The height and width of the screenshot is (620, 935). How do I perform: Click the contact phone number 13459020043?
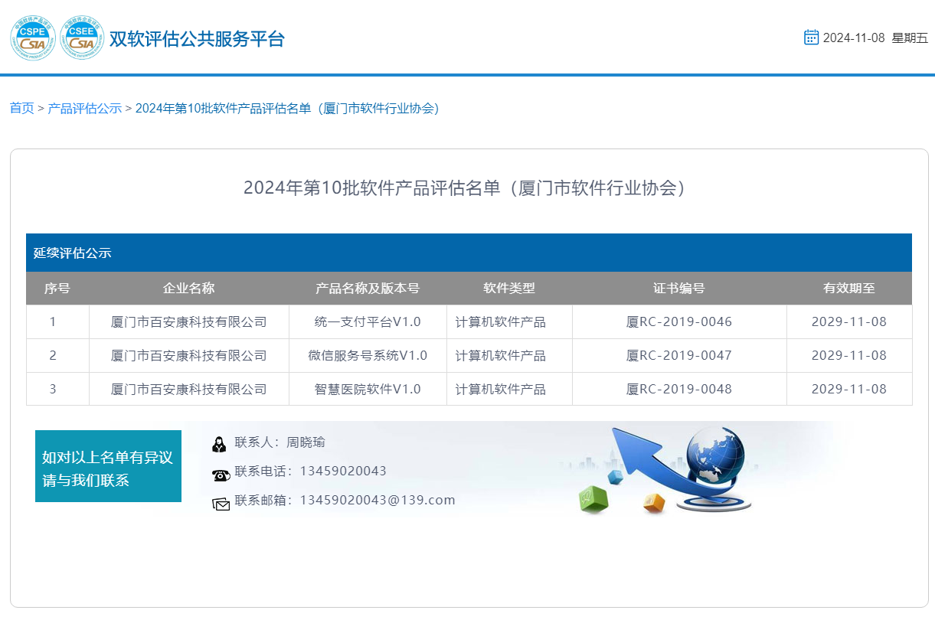[x=343, y=472]
